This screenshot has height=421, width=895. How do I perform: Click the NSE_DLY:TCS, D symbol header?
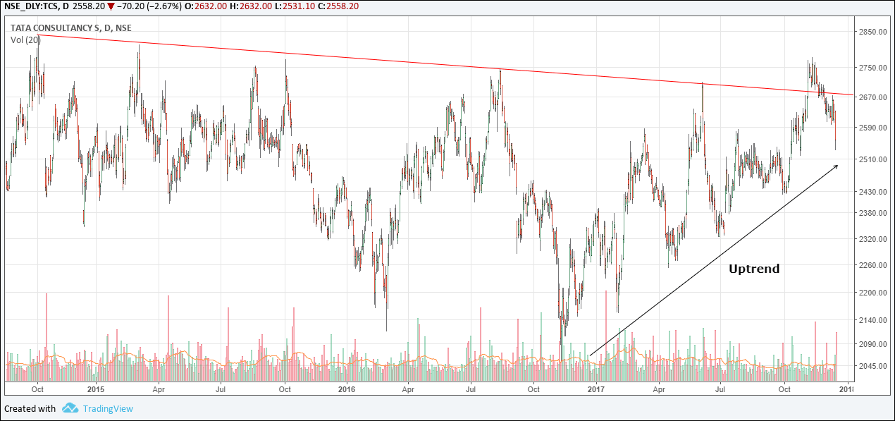pos(36,6)
